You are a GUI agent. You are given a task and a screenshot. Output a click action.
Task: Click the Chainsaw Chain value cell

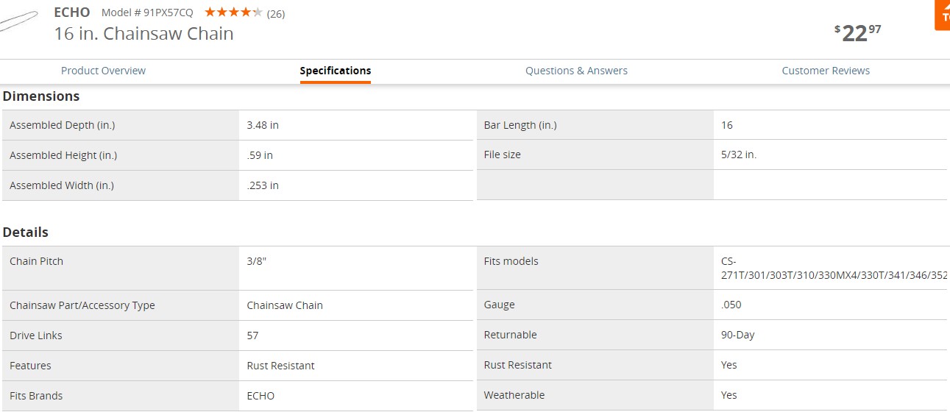[285, 305]
